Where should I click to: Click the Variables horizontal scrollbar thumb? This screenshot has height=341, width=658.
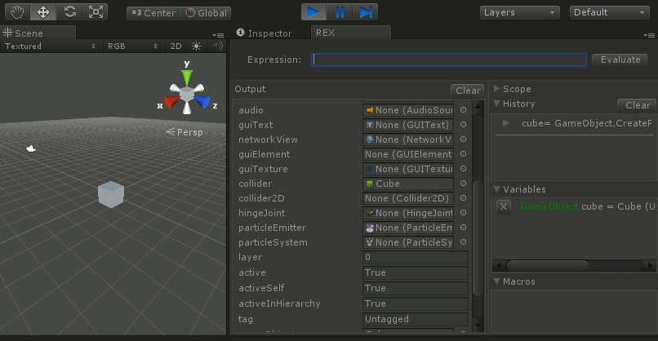tap(548, 265)
